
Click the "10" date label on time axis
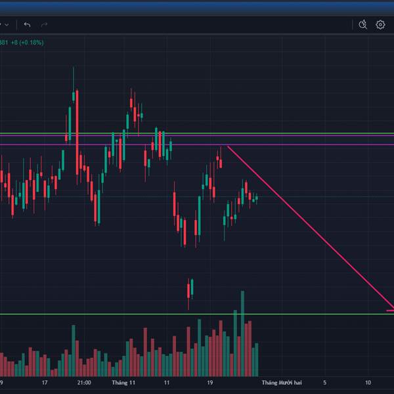(368, 382)
